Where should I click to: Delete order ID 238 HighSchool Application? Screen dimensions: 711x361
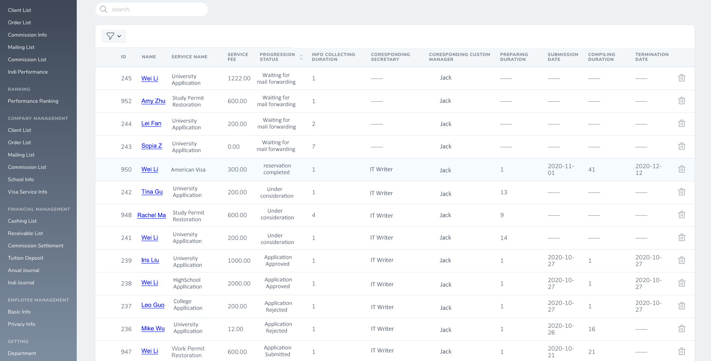[681, 283]
